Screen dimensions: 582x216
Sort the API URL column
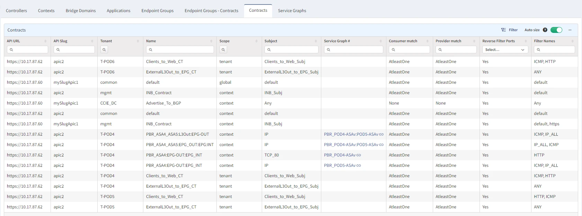tap(45, 41)
